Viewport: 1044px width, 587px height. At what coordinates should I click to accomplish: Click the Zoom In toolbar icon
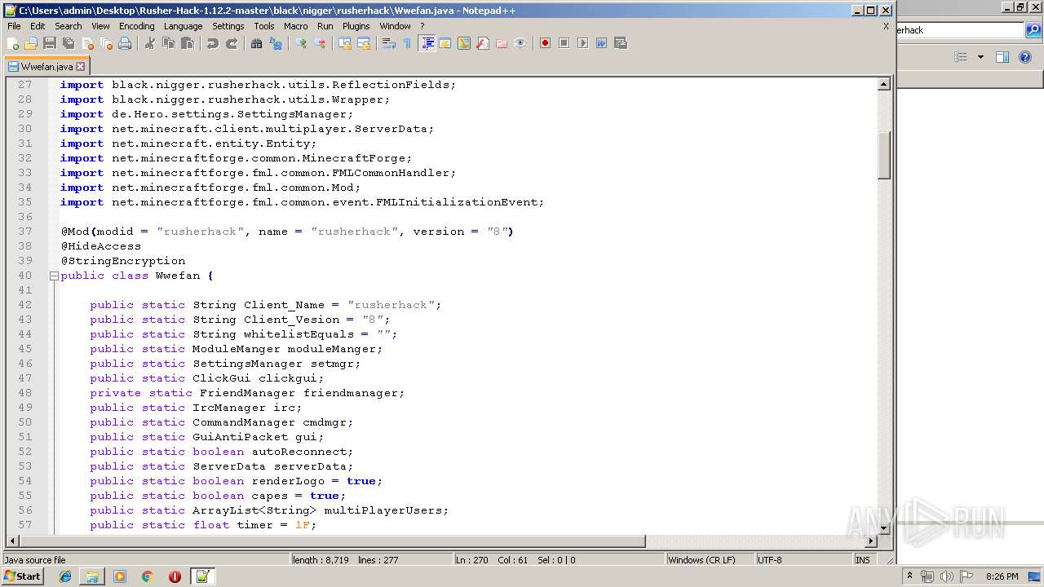pos(301,43)
